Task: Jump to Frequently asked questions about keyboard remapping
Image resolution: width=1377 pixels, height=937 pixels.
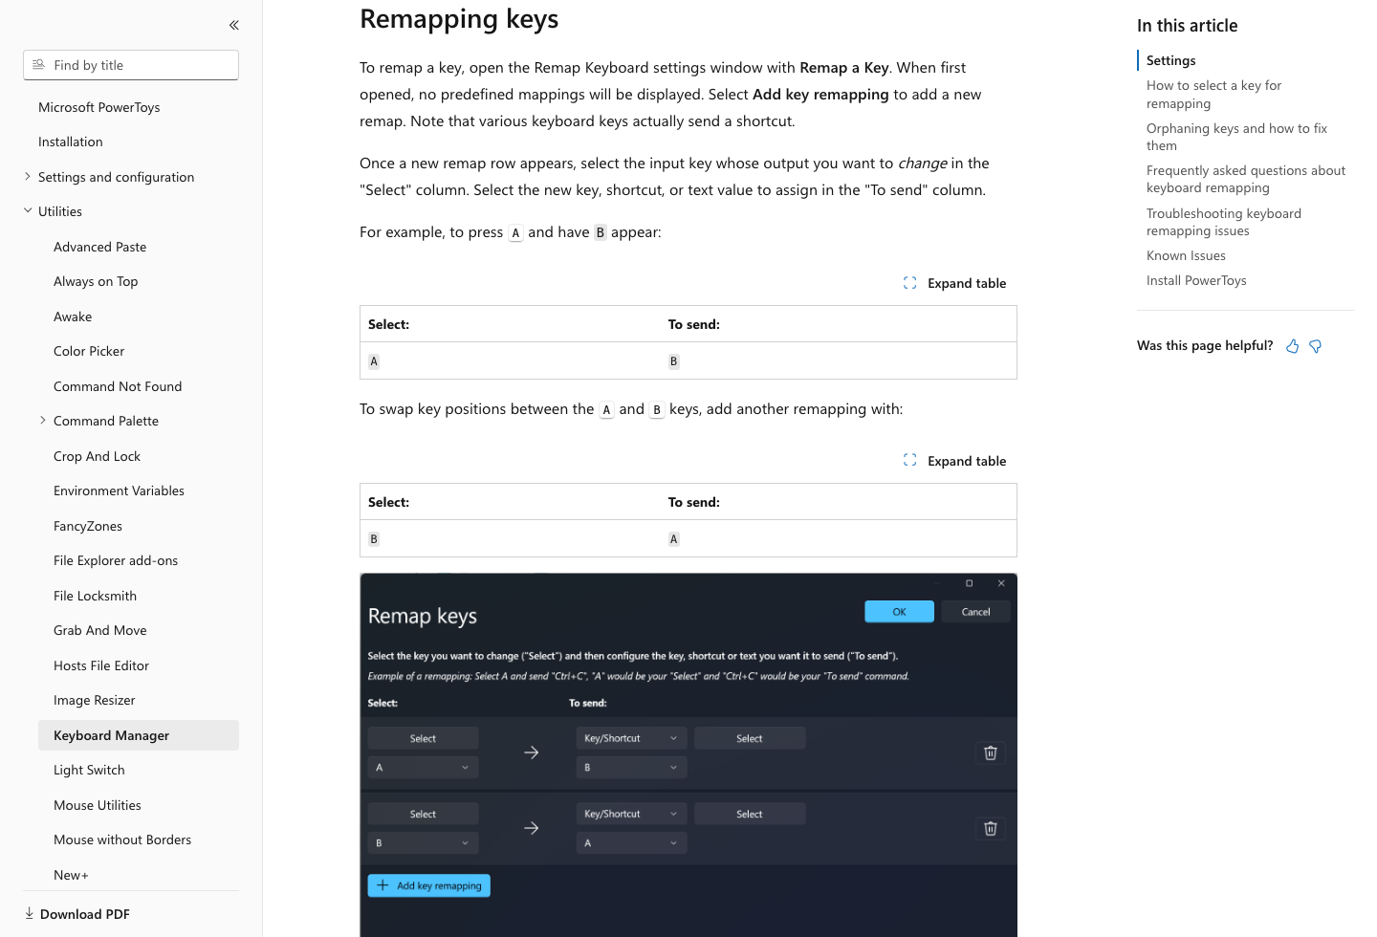Action: [x=1246, y=179]
